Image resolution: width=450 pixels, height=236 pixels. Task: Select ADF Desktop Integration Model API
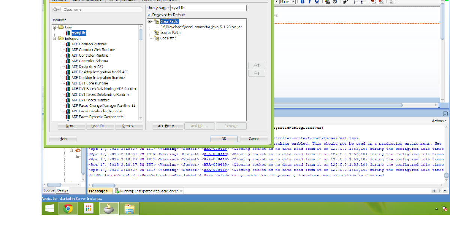pos(100,72)
